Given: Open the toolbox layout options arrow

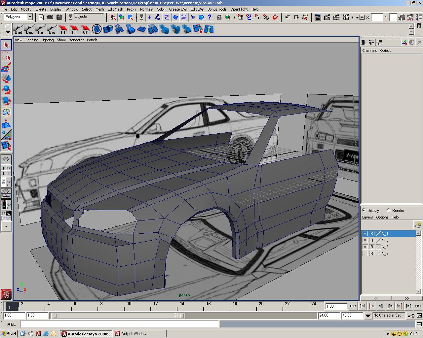Looking at the screenshot, I should pyautogui.click(x=6, y=227).
